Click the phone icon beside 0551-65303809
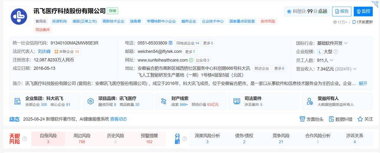 (171, 43)
